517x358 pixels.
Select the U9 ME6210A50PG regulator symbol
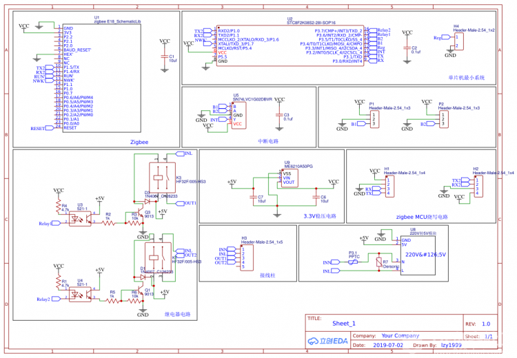click(288, 178)
